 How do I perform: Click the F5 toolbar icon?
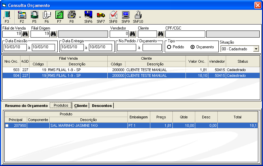point(34,15)
